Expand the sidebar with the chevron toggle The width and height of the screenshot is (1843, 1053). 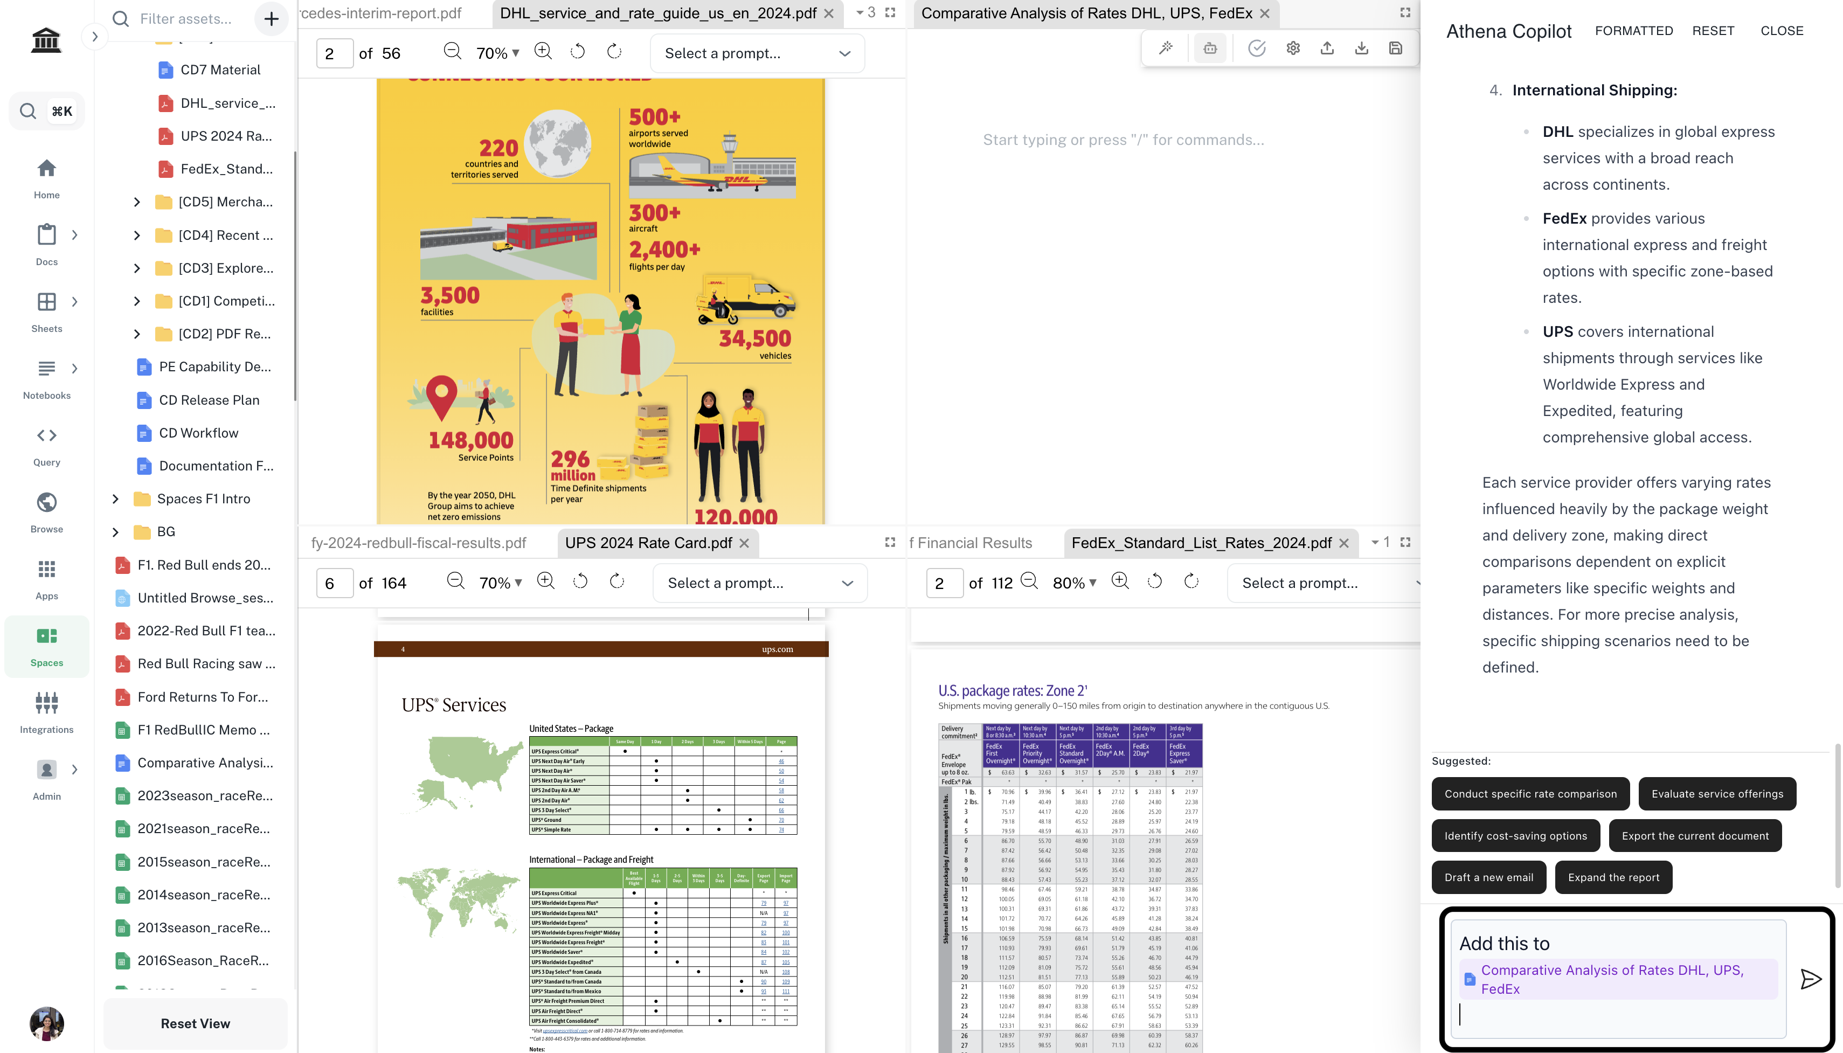[x=95, y=36]
